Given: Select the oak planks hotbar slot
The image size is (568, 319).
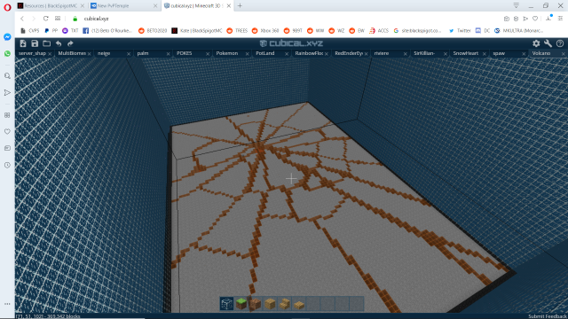Looking at the screenshot, I should coord(270,304).
